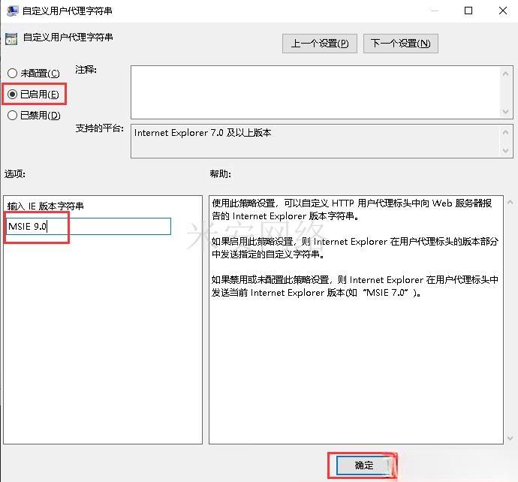The image size is (518, 482).
Task: Click the 注释: label
Action: 86,70
